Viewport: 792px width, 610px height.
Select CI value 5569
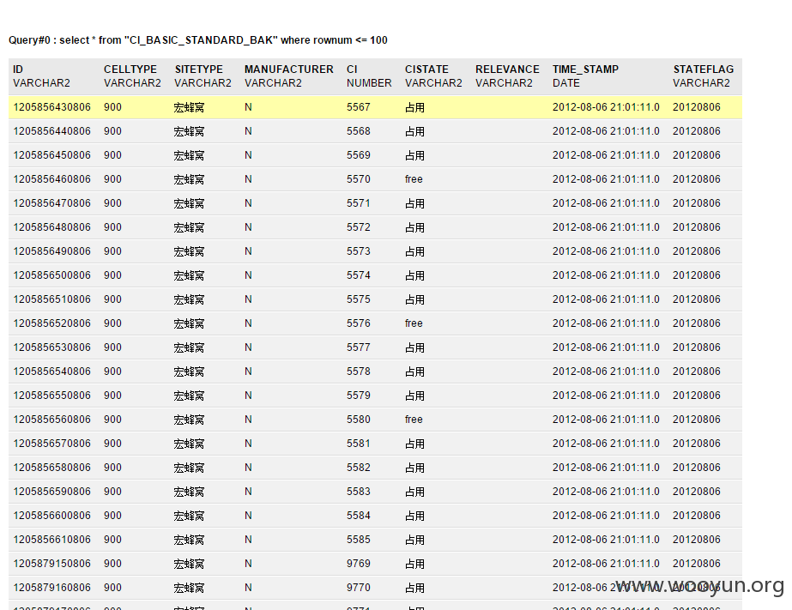(x=359, y=155)
